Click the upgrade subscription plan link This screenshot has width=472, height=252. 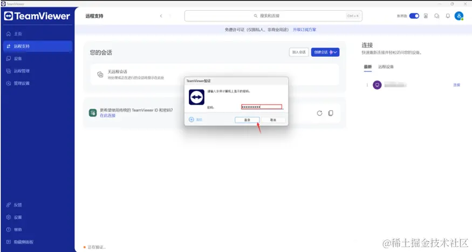point(305,30)
